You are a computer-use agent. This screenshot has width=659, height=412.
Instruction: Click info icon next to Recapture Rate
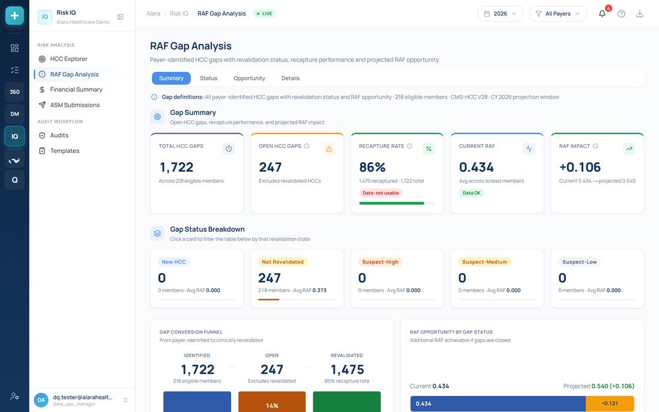[x=409, y=146]
